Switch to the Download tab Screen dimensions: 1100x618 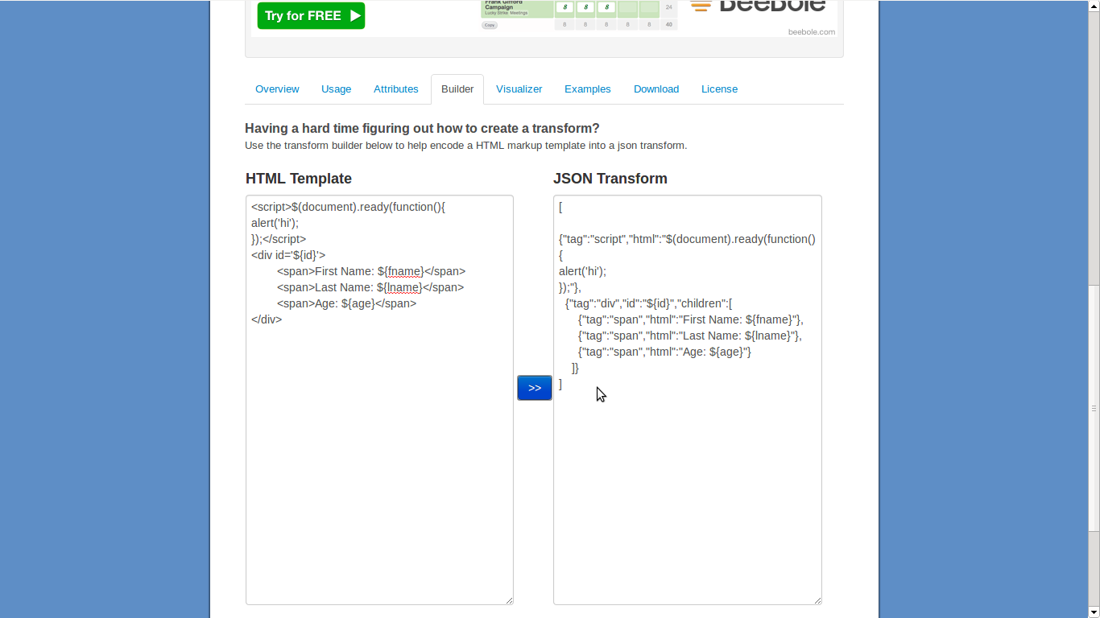click(x=656, y=89)
